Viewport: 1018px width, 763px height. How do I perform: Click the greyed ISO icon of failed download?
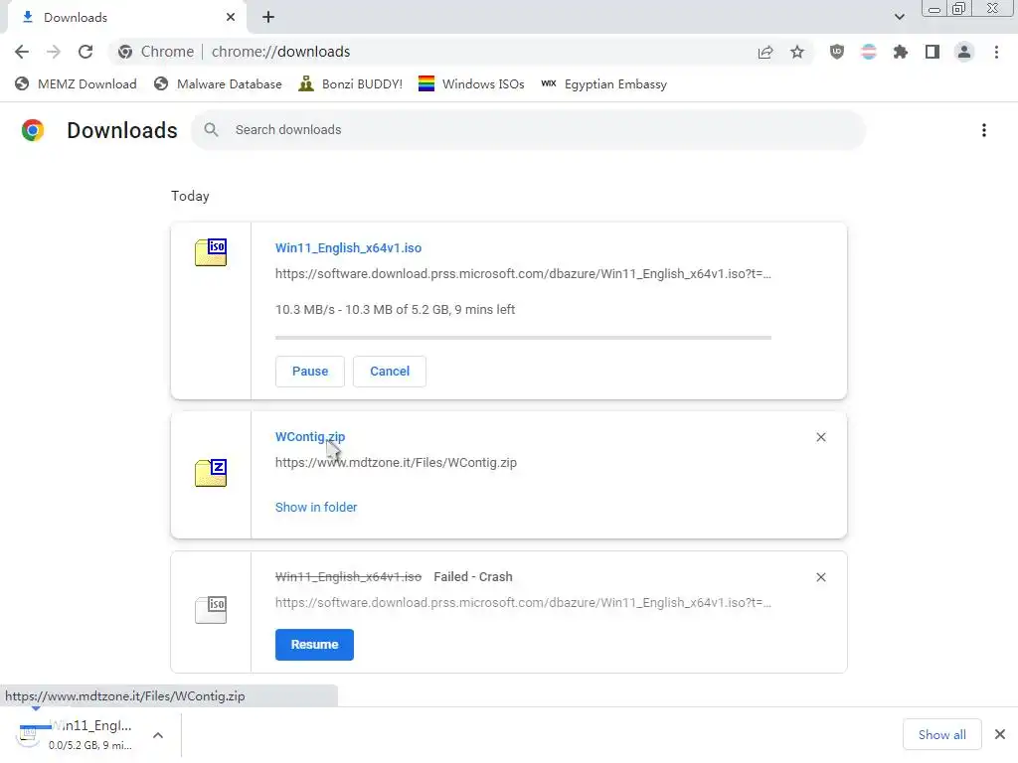211,610
